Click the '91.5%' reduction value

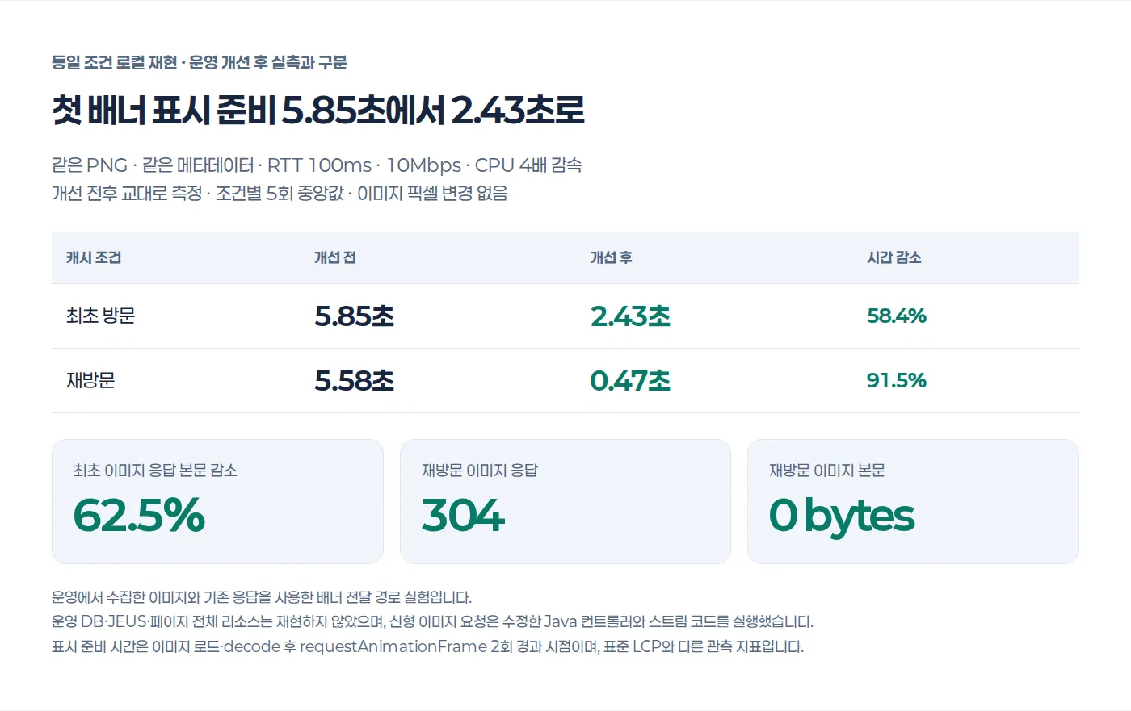coord(897,380)
